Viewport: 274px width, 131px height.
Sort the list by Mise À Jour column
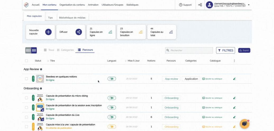click(x=133, y=61)
